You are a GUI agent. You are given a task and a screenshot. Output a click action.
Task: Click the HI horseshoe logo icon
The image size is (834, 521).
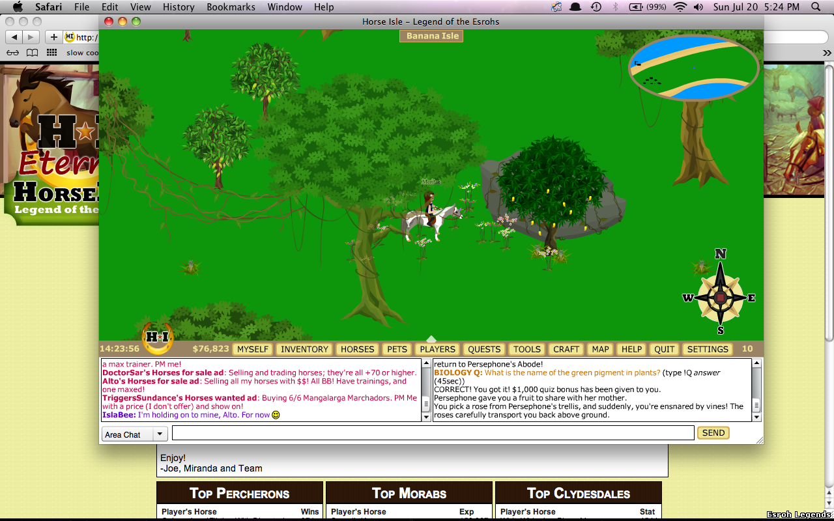157,337
